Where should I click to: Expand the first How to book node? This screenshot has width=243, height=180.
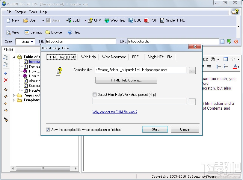(x=19, y=71)
